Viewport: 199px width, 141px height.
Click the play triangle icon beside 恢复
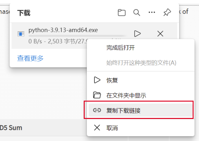(x=97, y=80)
